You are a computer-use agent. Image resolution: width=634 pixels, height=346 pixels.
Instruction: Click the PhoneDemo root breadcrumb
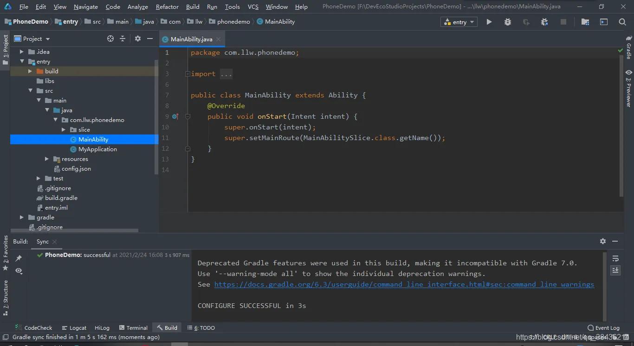pyautogui.click(x=26, y=22)
